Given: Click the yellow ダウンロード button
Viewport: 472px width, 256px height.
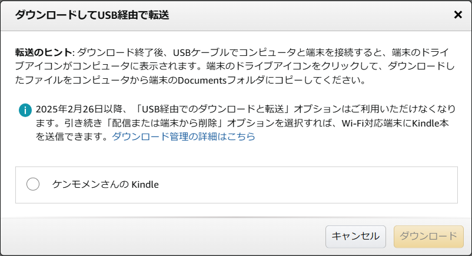Looking at the screenshot, I should click(x=428, y=237).
